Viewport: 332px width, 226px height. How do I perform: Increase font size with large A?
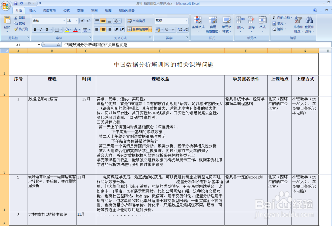[82, 21]
